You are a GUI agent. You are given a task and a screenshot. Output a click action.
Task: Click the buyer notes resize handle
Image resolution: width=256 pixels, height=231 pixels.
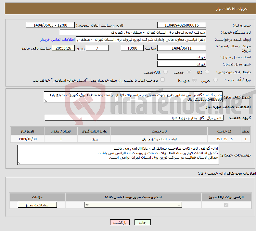tap(19, 163)
